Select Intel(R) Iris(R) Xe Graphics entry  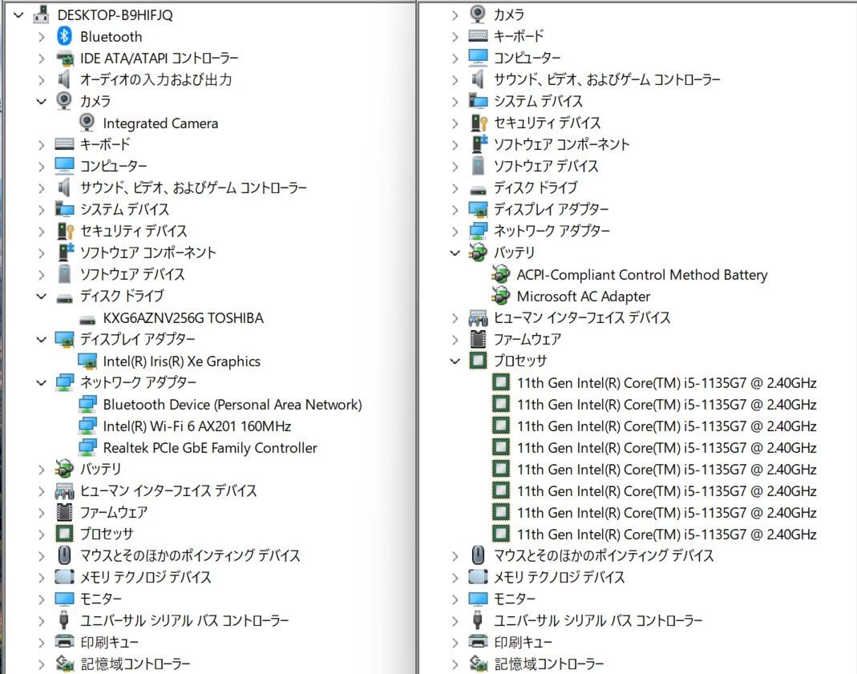click(x=181, y=361)
